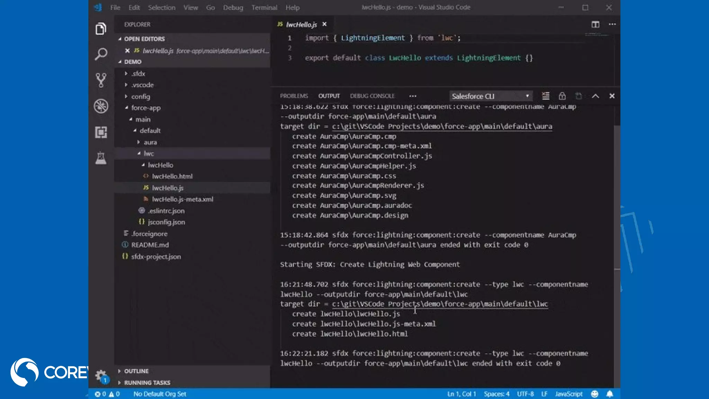The width and height of the screenshot is (709, 399).
Task: Expand the aura folder
Action: [150, 142]
